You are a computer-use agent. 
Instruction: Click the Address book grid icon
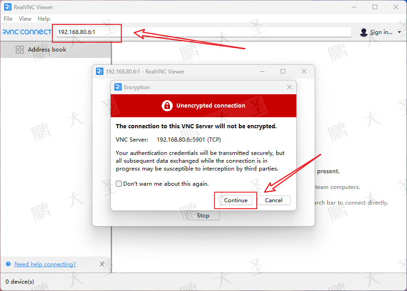point(20,50)
